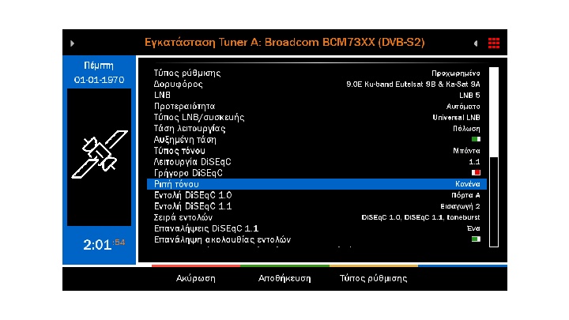Change Τύπος LNB/συσκευής value Universal LNB
569x320 pixels.
pos(456,118)
